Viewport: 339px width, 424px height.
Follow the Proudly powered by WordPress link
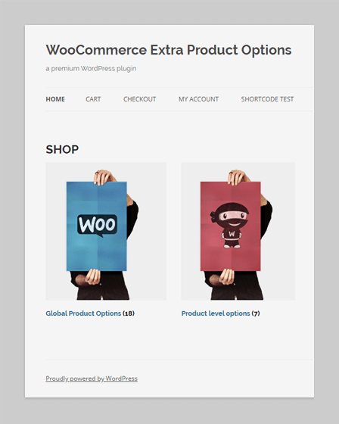coord(92,379)
